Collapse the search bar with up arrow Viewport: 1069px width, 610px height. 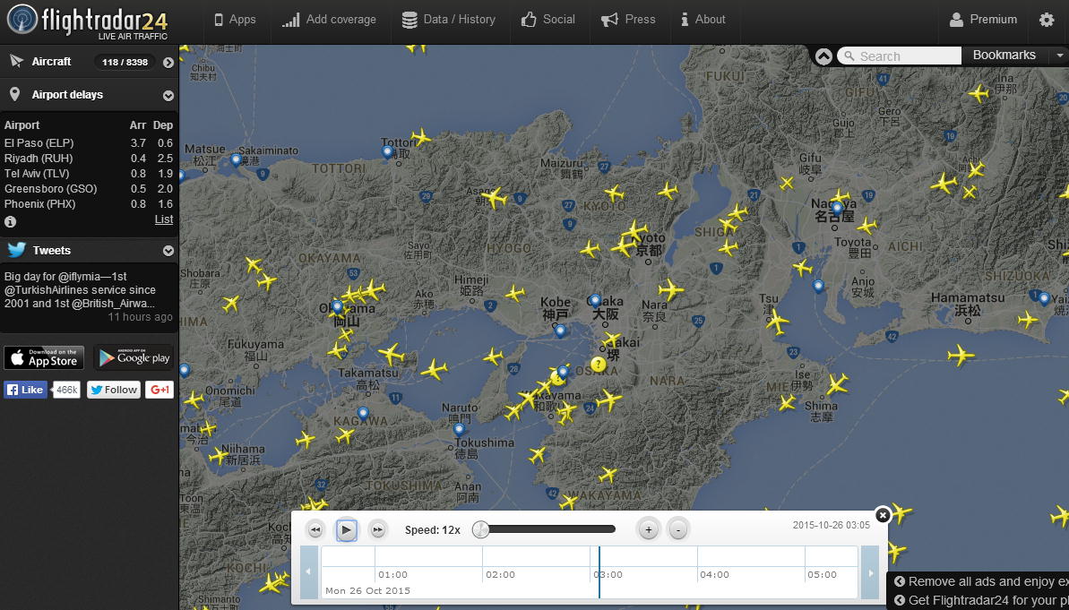[x=823, y=56]
